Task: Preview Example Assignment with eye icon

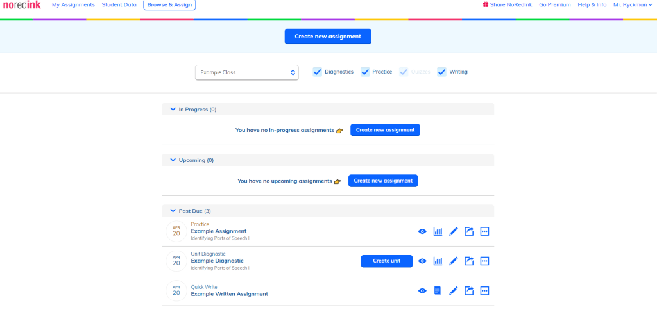Action: (x=422, y=231)
